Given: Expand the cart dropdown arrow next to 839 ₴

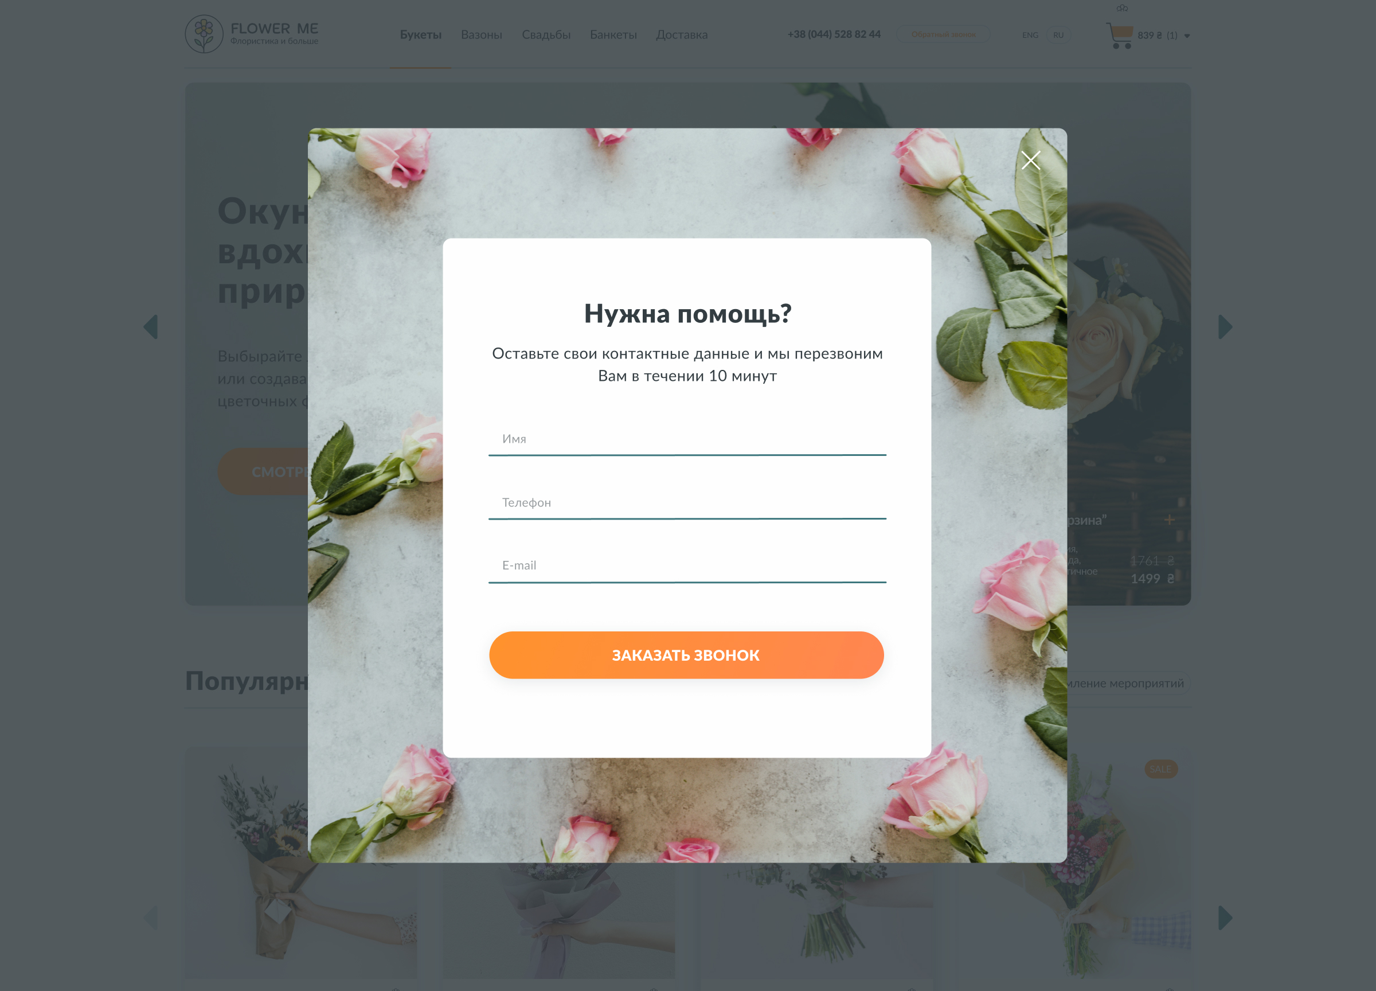Looking at the screenshot, I should pos(1187,36).
